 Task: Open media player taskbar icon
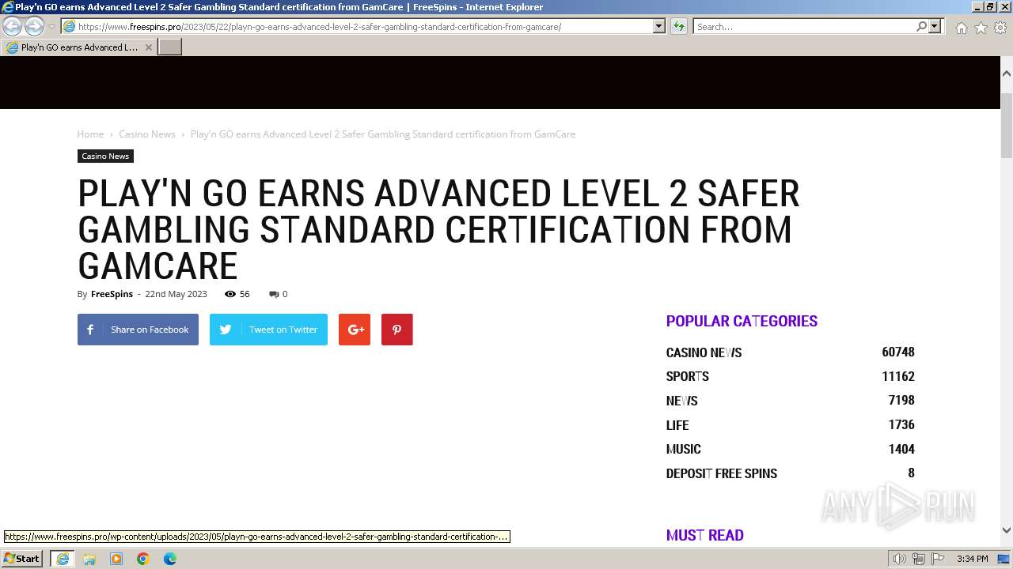point(116,559)
